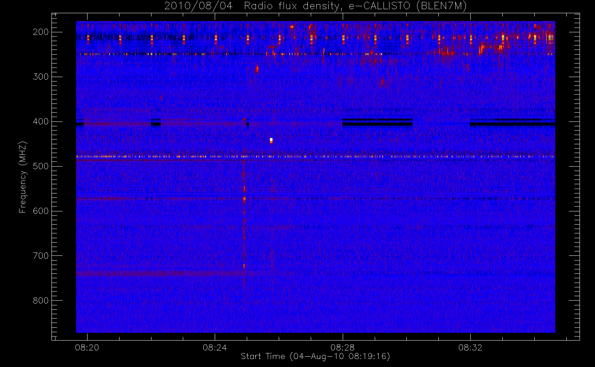Click the bright white spot near 440 MHz

click(271, 140)
